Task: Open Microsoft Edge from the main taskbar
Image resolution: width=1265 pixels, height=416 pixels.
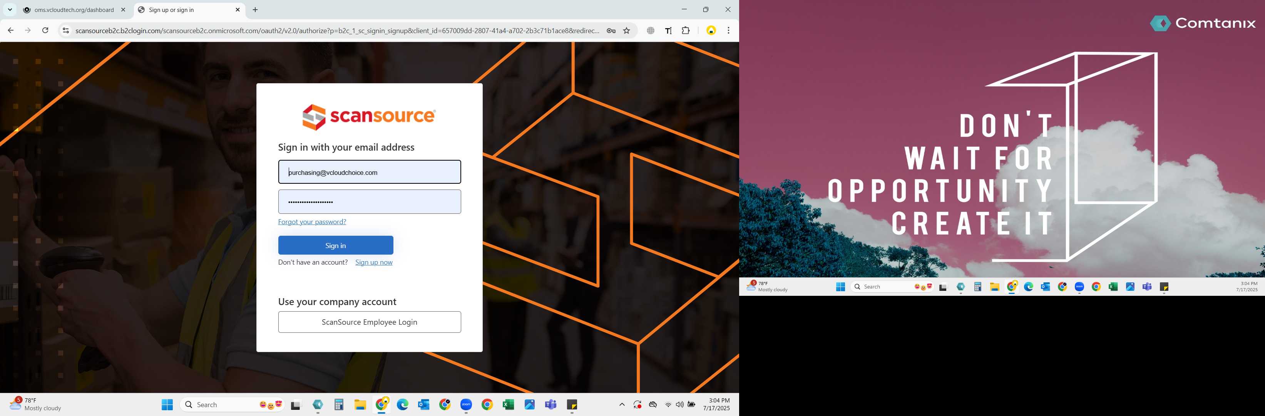Action: [403, 405]
